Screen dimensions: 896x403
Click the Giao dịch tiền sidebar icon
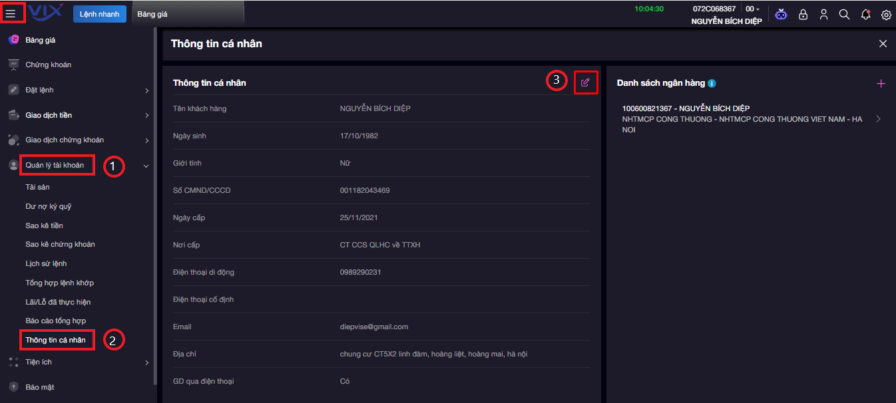tap(13, 115)
